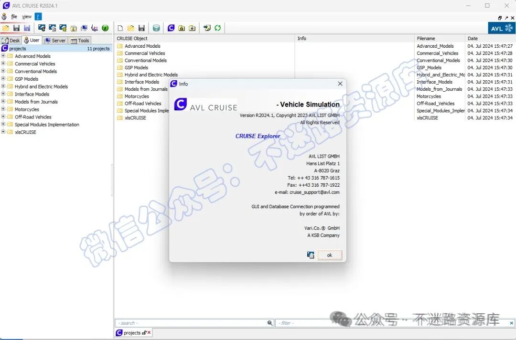
Task: Select Advanced Models row in object list
Action: 142,46
